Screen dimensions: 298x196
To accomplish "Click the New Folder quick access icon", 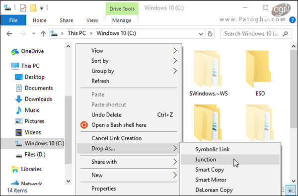I will [x=33, y=8].
